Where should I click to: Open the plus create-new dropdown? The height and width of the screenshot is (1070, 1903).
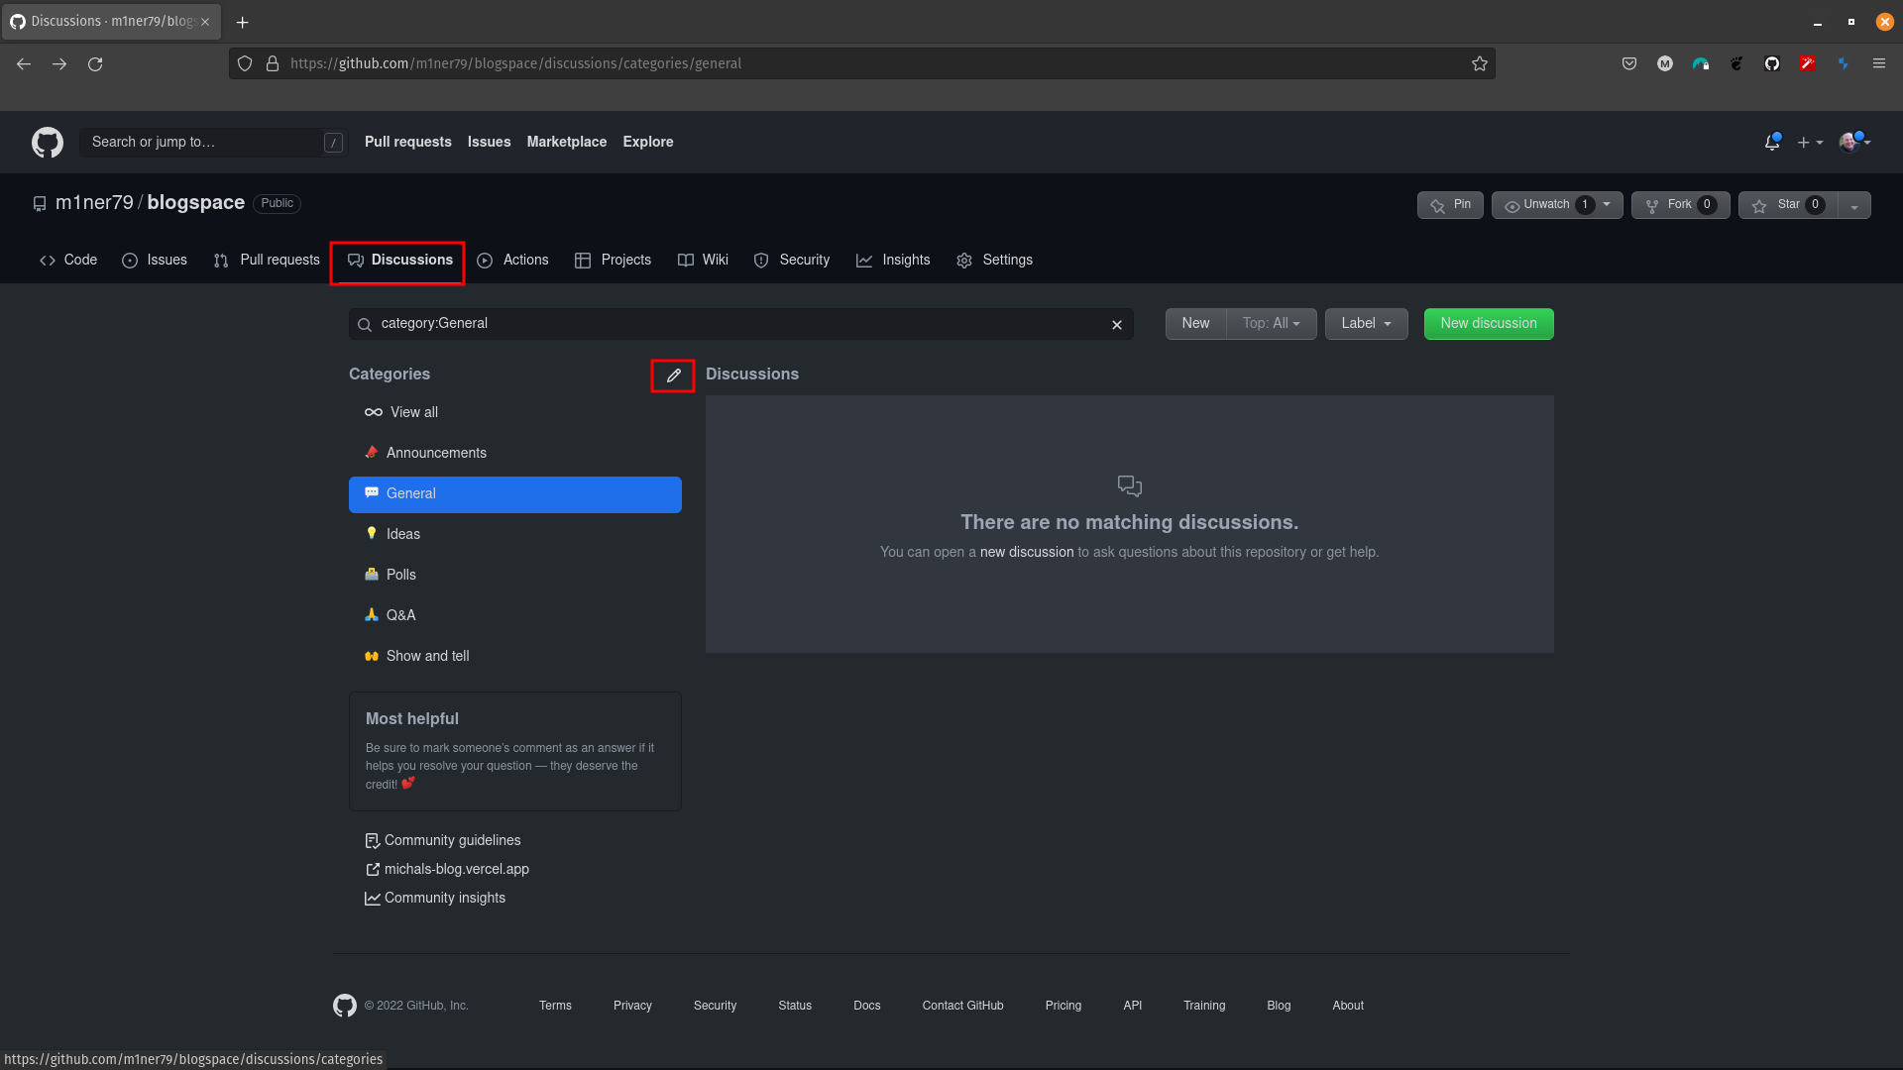1810,143
